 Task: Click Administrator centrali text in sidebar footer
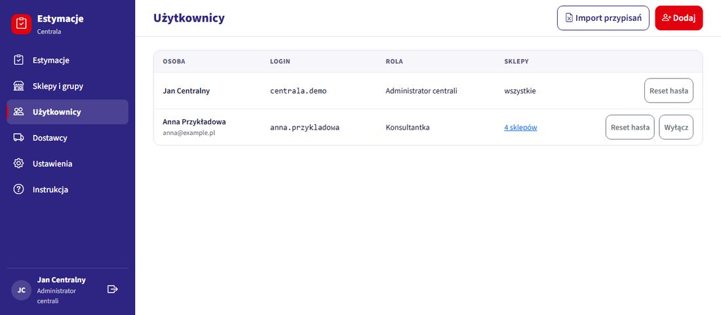click(56, 296)
